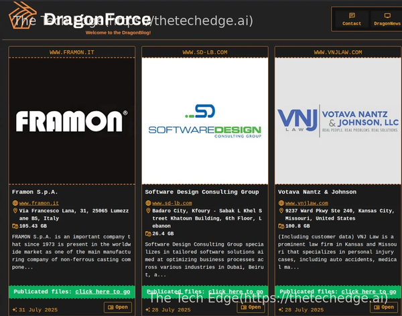Click Framon's published files 'click here to go' link
402x316 pixels.
pyautogui.click(x=103, y=292)
